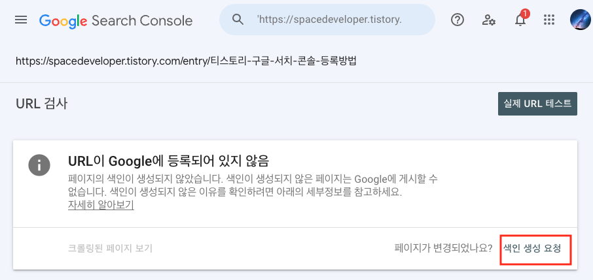Click 크롤링된 페이지 보기
593x280 pixels.
coord(110,248)
